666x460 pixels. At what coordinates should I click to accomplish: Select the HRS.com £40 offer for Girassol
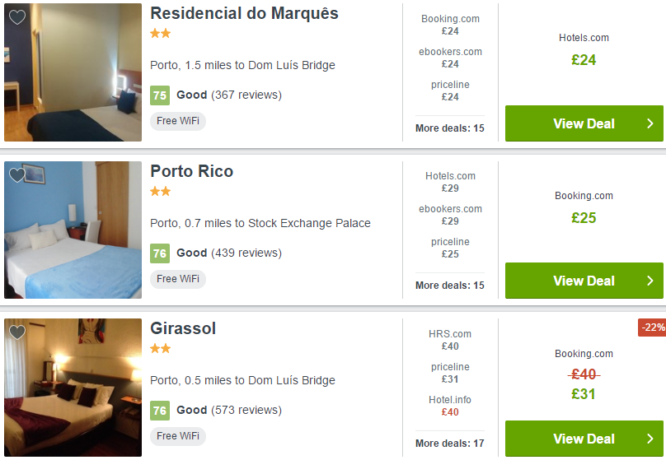coord(450,340)
